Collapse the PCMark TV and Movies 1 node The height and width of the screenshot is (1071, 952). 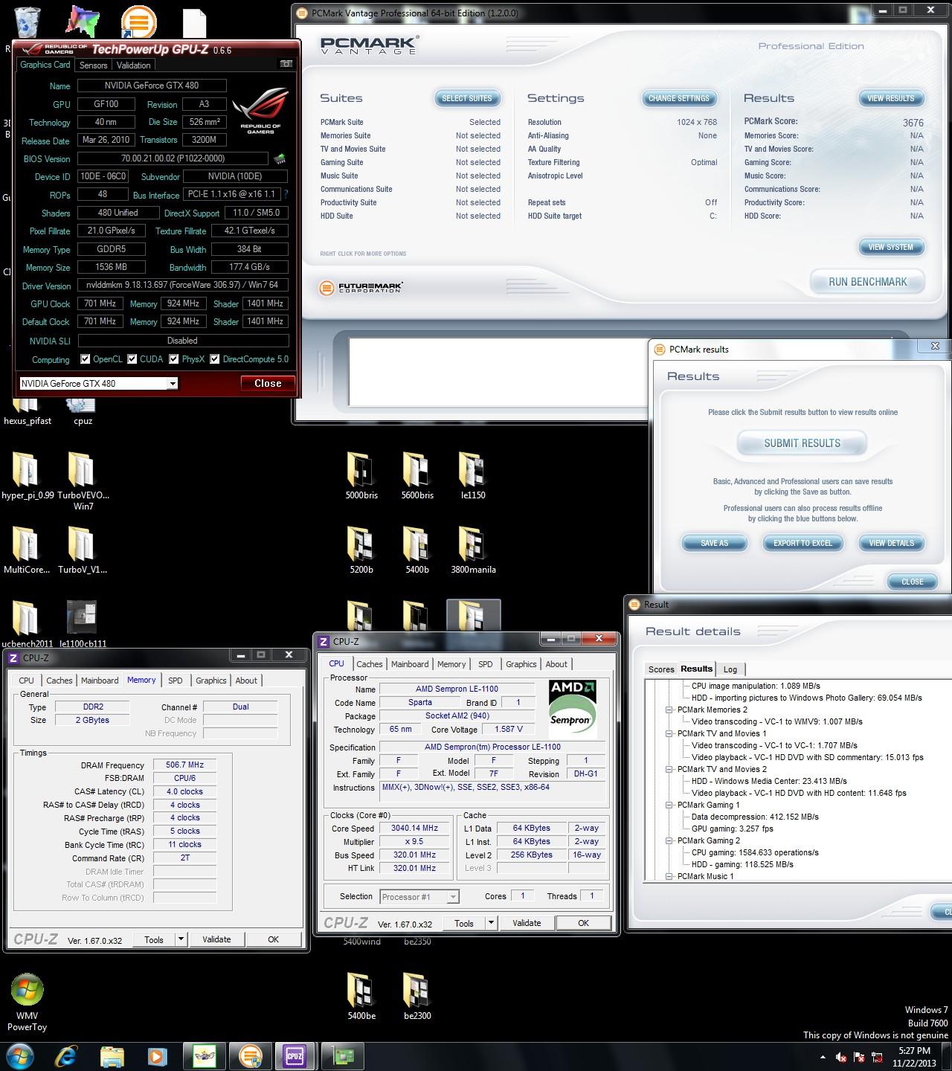click(669, 733)
